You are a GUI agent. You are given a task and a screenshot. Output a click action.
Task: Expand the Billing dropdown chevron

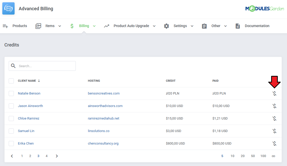pyautogui.click(x=94, y=26)
